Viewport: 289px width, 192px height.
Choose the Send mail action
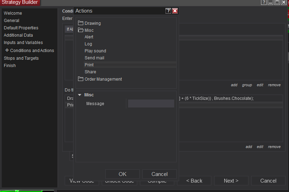(94, 58)
